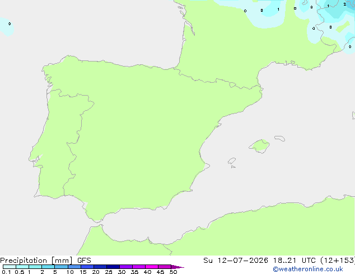355x274 pixels.
Task: Click the purple arrow tip past 50
Action: [x=177, y=267]
